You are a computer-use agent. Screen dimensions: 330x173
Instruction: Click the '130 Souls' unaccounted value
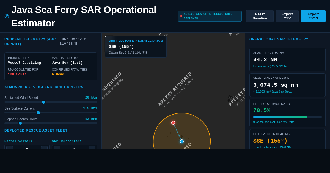17,74
